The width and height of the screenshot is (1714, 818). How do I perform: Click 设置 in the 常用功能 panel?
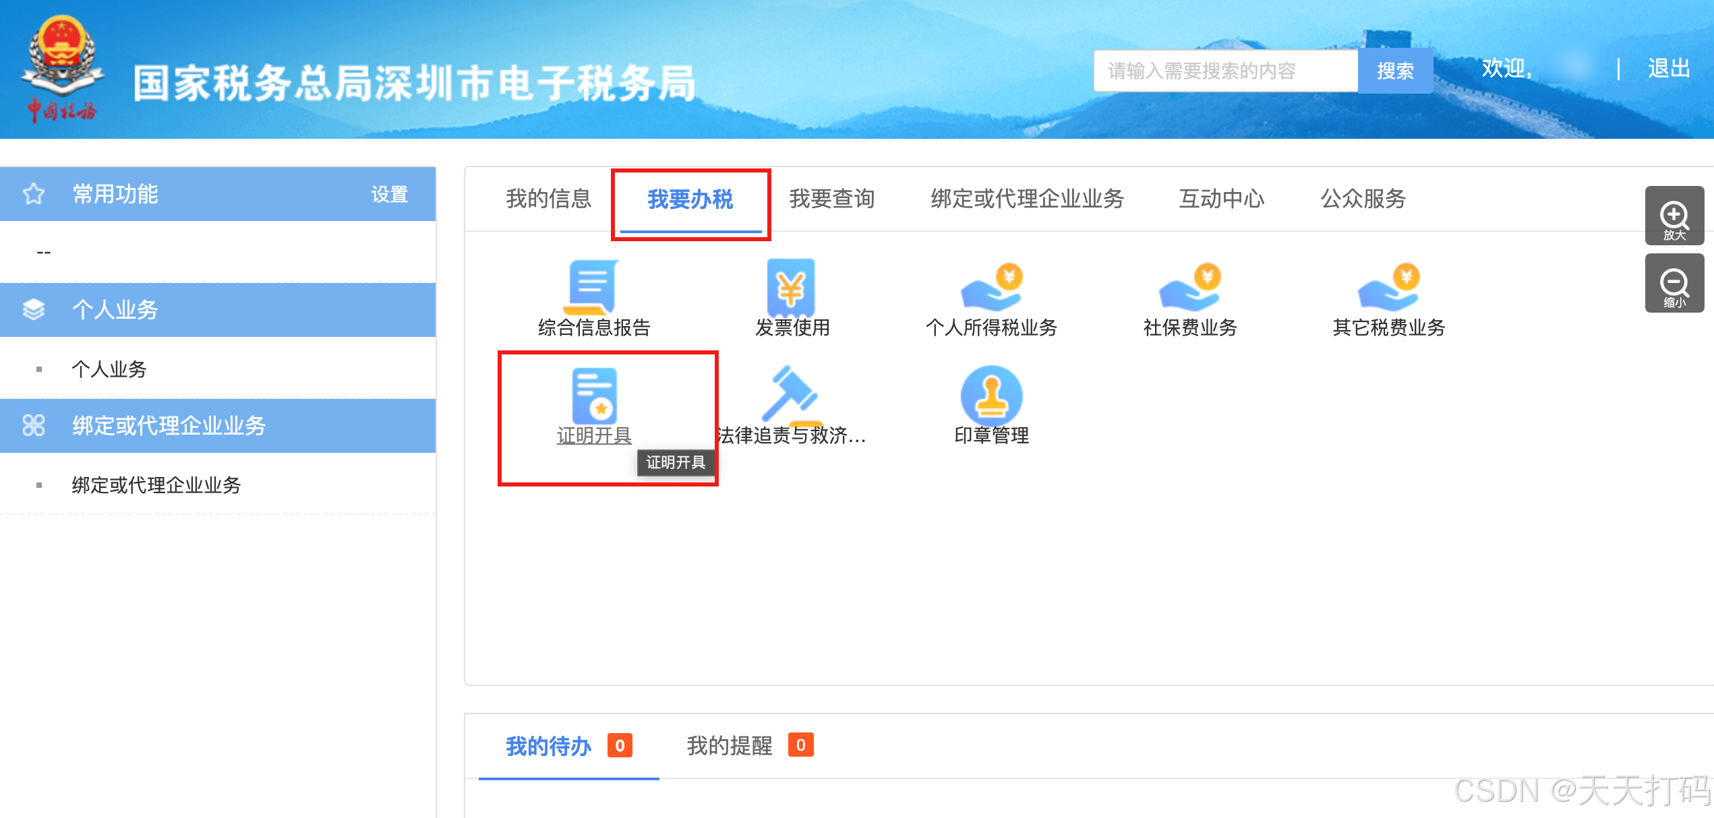[389, 195]
